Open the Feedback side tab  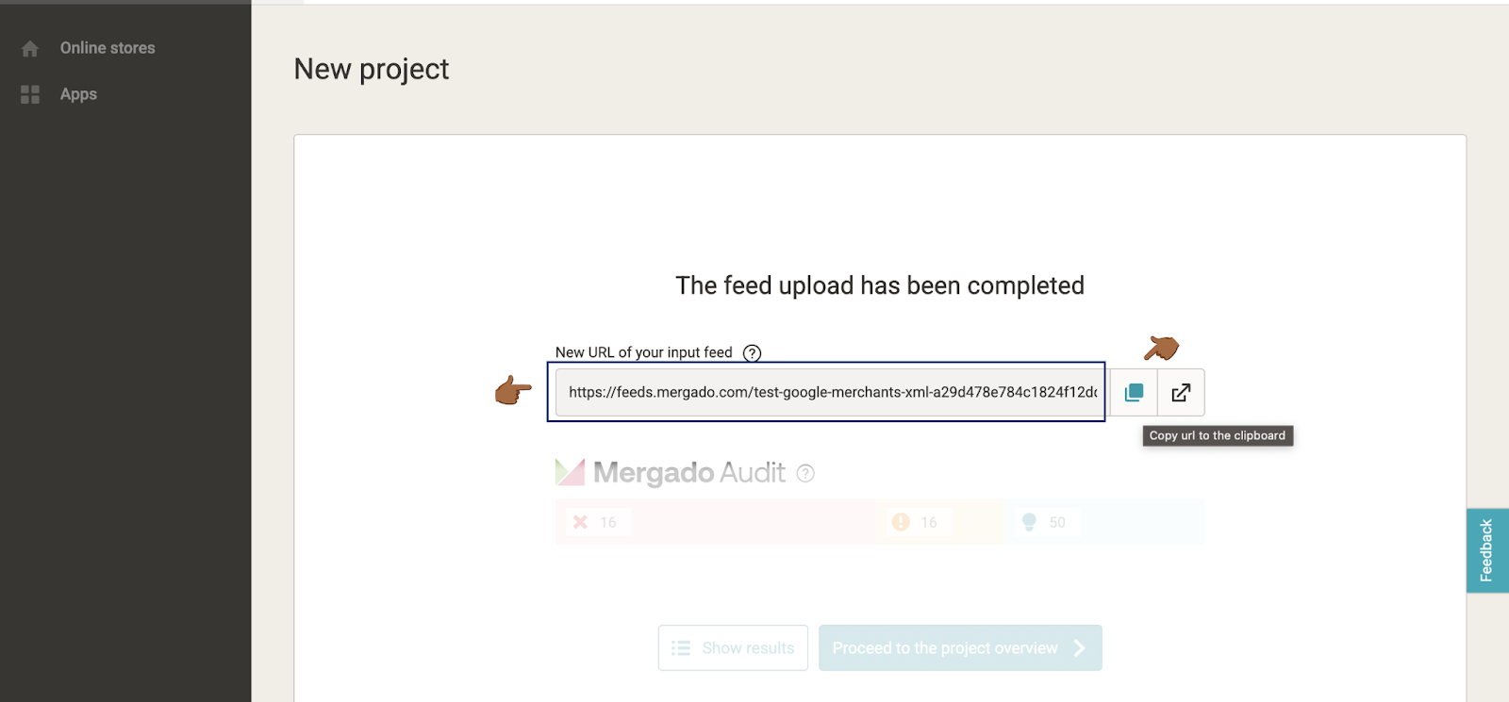pos(1487,550)
